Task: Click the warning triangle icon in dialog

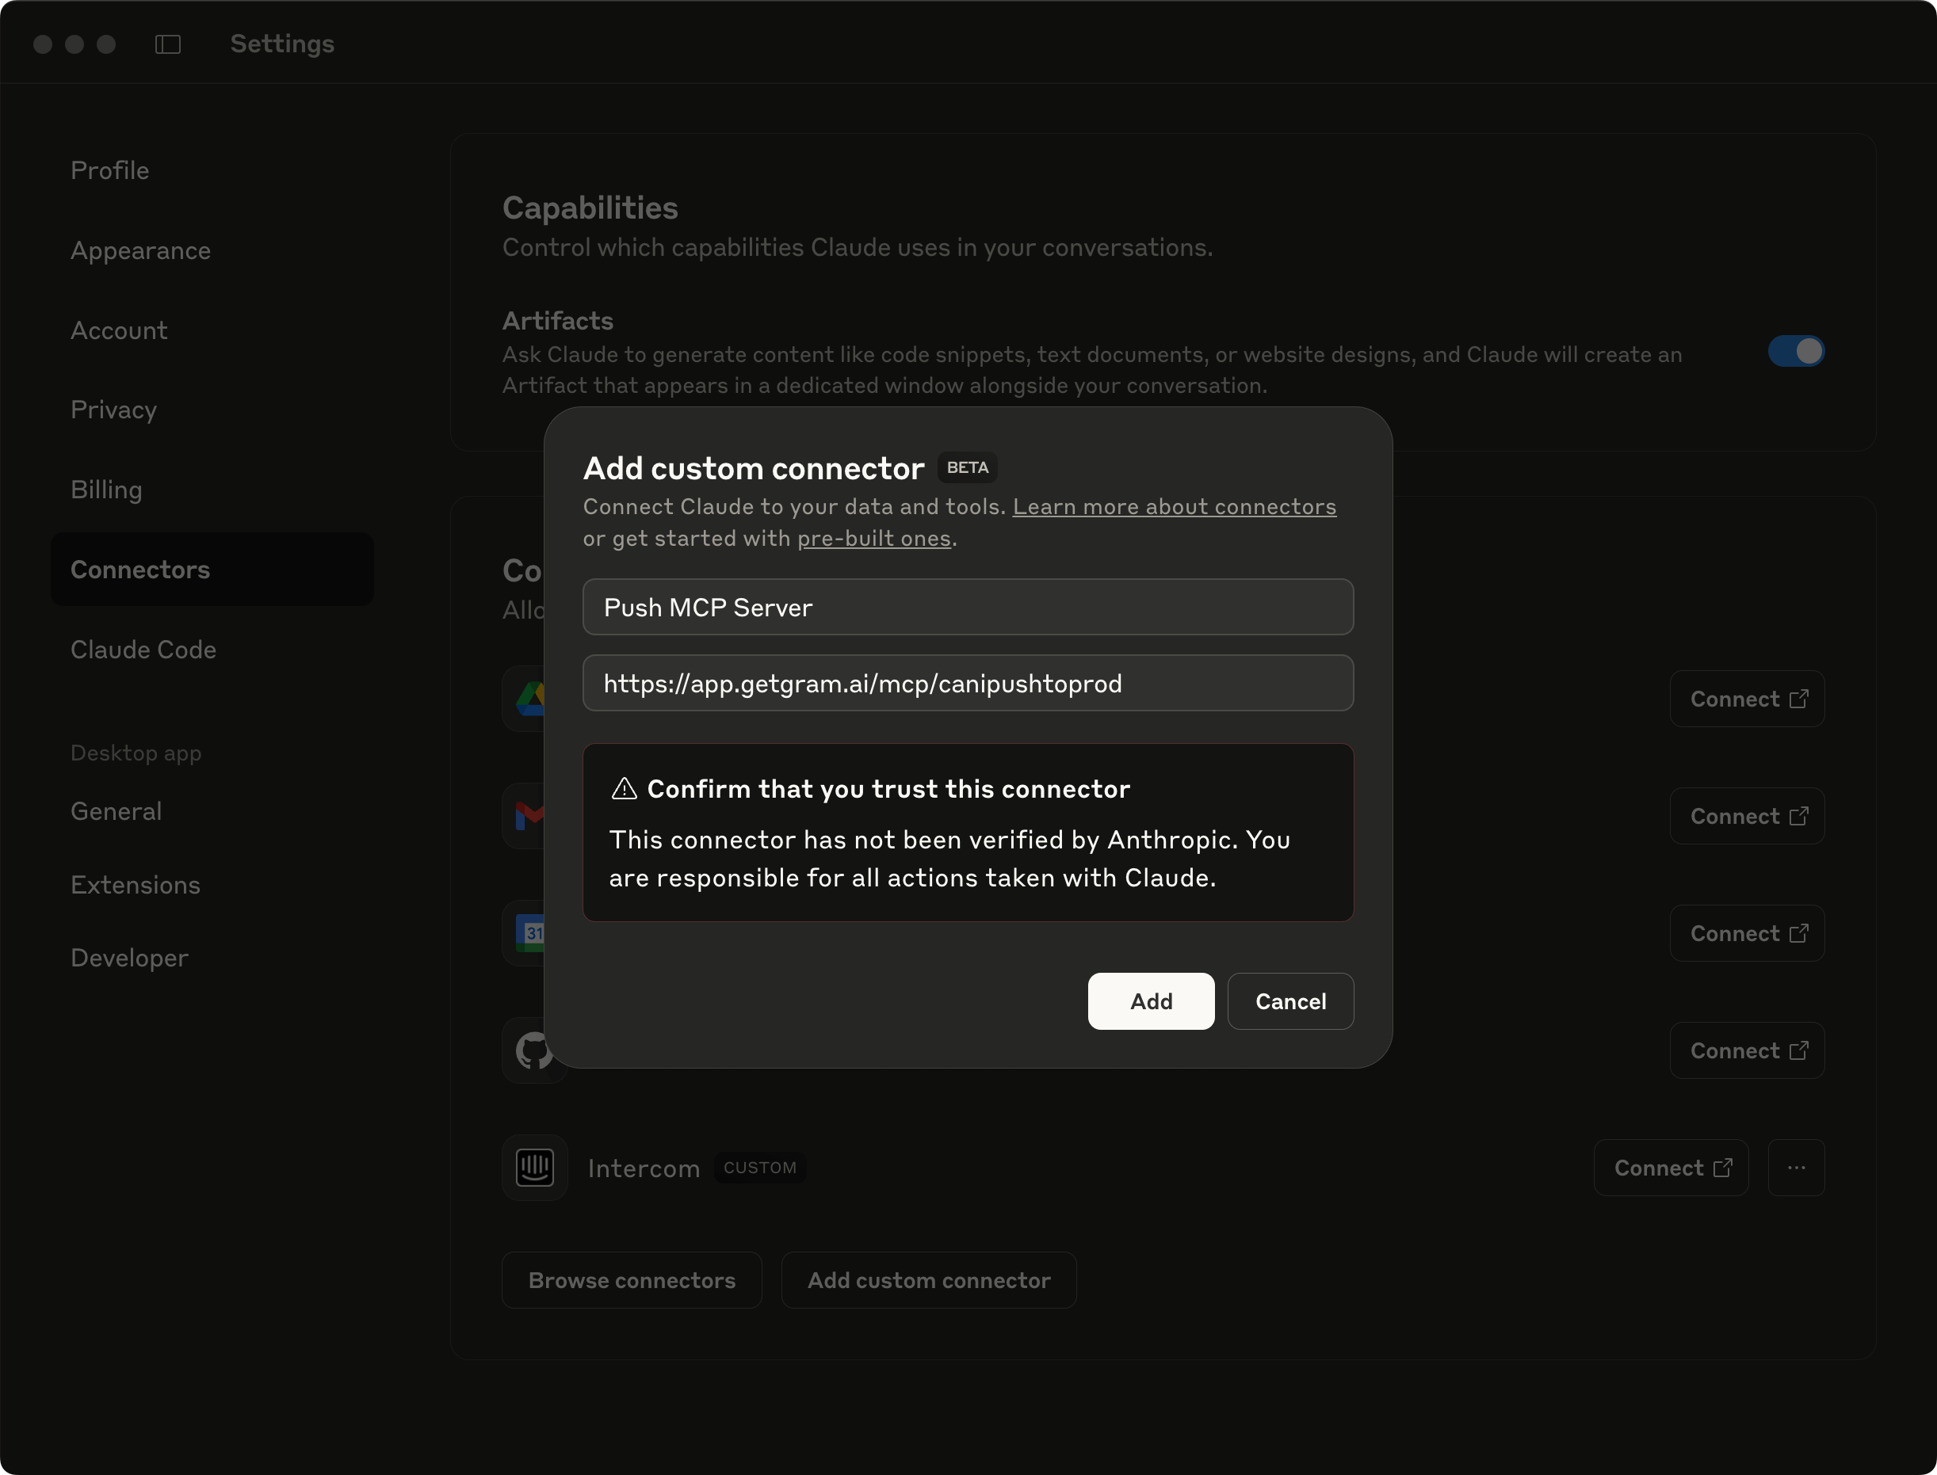Action: click(x=624, y=788)
